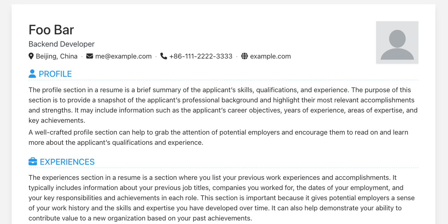Viewport: 448px width, 224px height.
Task: Click the location pin icon
Action: (31, 56)
